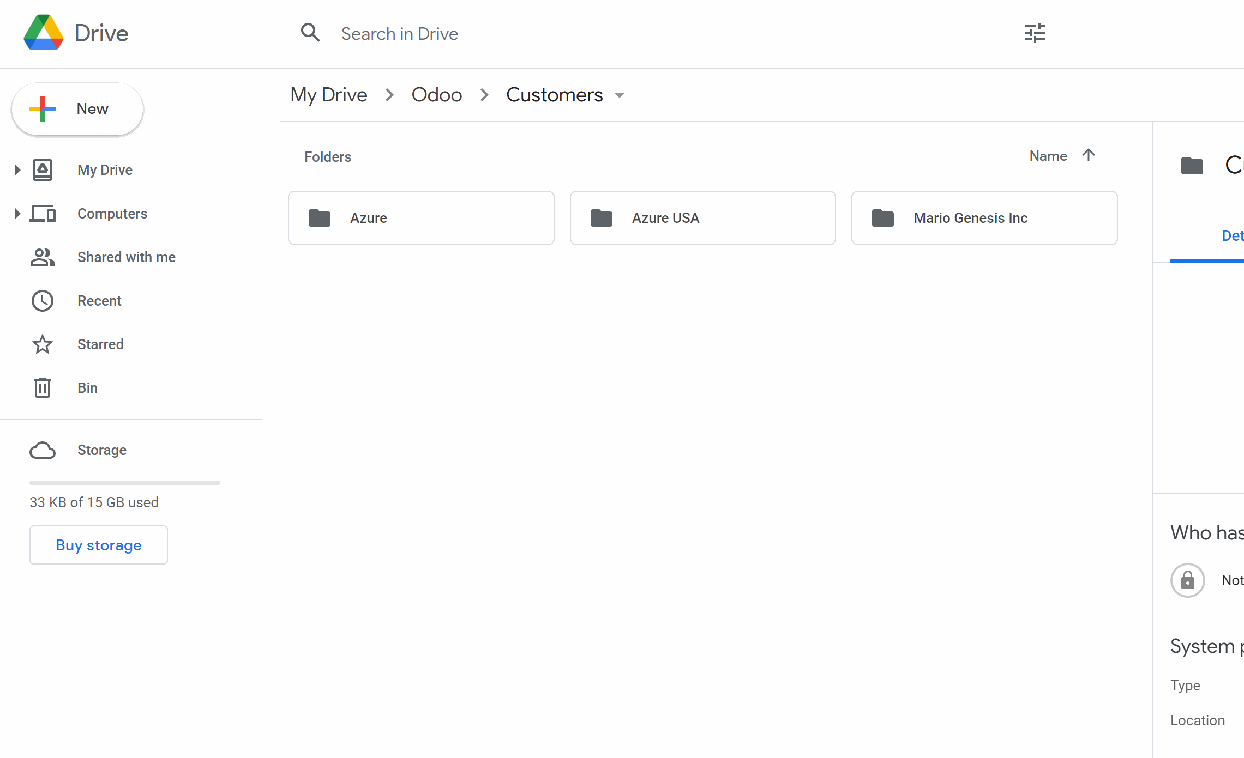Click the Google Drive logo

(x=44, y=33)
